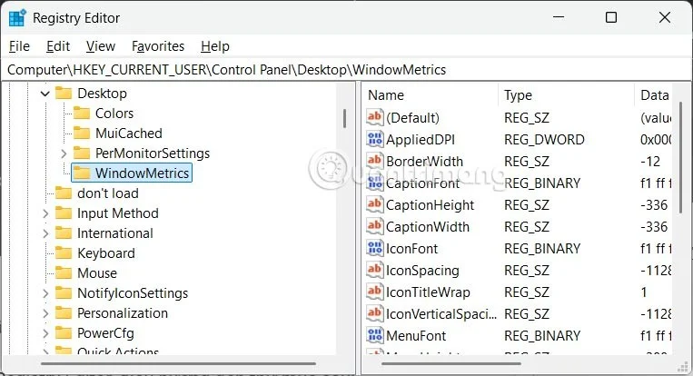Click the Colors folder icon

[82, 114]
